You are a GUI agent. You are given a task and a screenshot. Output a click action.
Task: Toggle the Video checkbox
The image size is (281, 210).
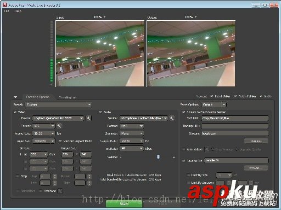pos(15,112)
